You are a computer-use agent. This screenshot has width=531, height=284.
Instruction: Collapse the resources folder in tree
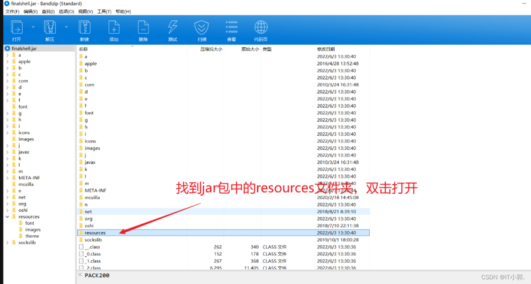[x=7, y=217]
